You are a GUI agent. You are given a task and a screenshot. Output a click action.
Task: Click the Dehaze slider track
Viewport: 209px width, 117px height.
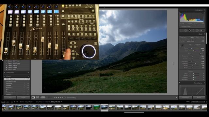coord(194,75)
